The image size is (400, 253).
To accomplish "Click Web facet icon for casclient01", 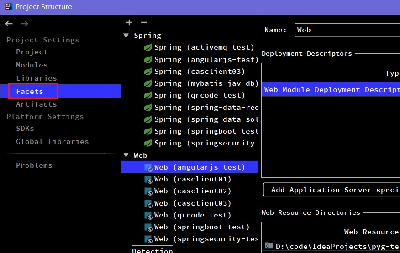I will coord(148,179).
